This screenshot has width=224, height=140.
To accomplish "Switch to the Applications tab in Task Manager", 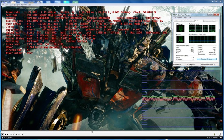I will (x=178, y=21).
